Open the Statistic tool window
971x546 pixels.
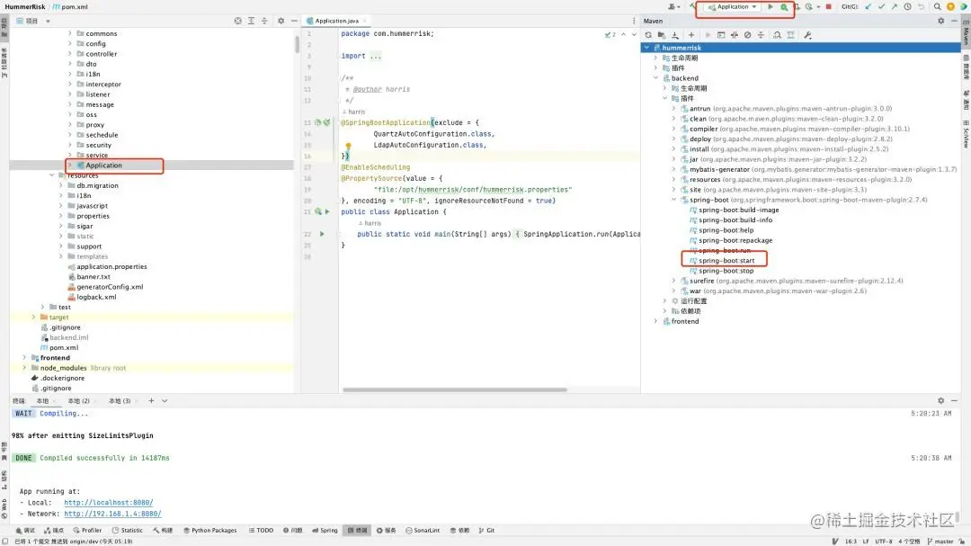click(x=128, y=531)
